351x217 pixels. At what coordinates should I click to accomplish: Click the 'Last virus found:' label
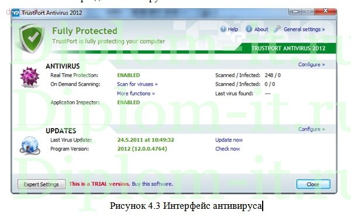click(x=234, y=93)
